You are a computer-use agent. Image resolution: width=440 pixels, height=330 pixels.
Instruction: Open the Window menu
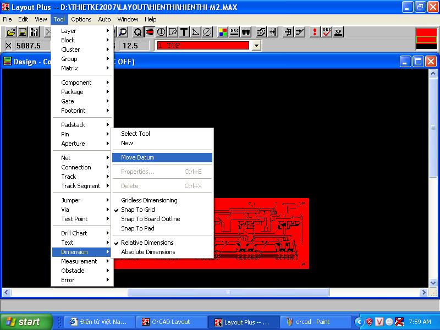(128, 19)
